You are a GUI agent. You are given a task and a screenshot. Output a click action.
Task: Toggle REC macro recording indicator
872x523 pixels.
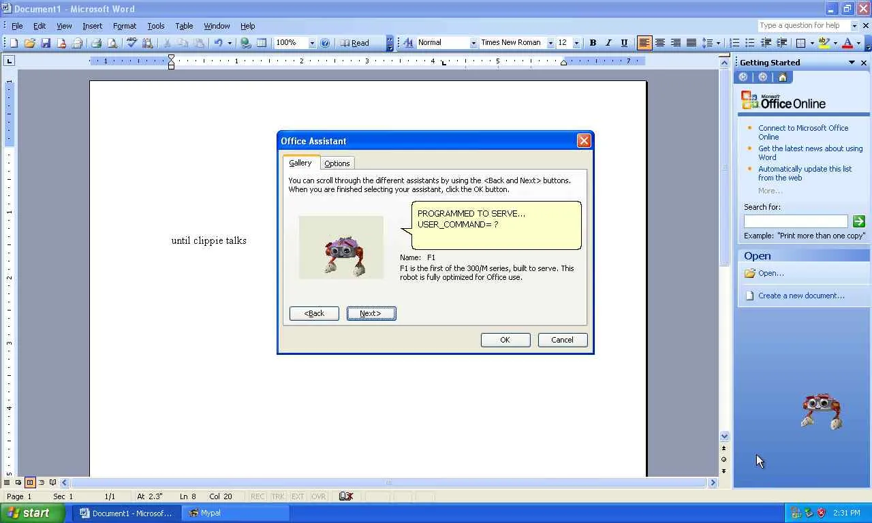point(258,496)
